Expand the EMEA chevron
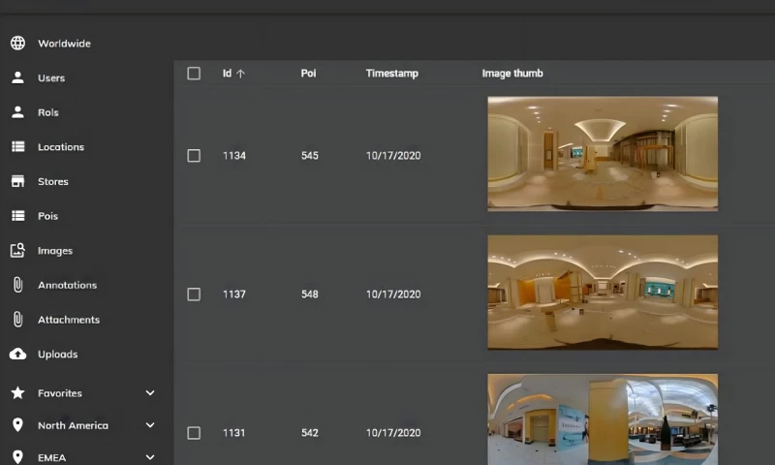Viewport: 775px width, 465px height. click(x=150, y=457)
